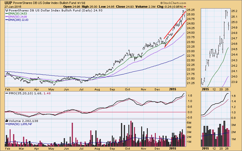This screenshot has width=242, height=151.
Task: Click the EMA(50) 24.00 legend entry
Action: point(18,17)
